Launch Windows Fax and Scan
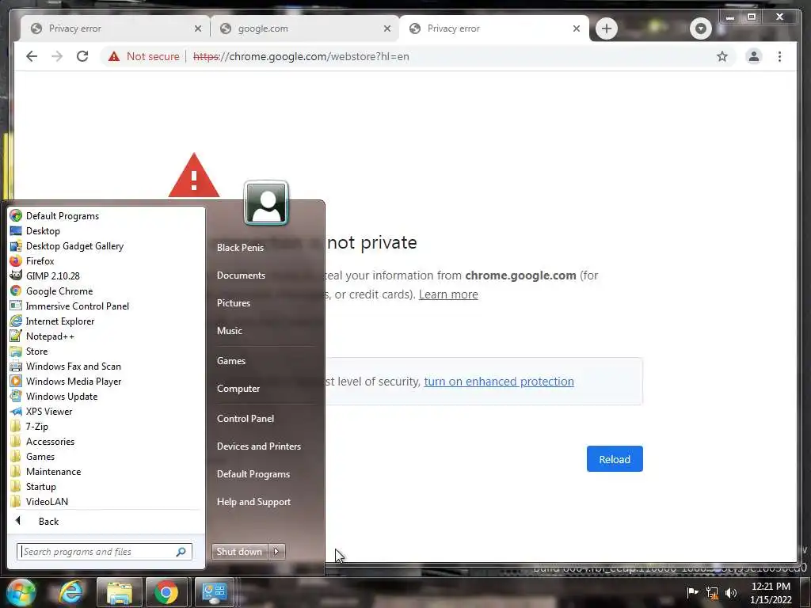Viewport: 811px width, 608px height. (73, 366)
